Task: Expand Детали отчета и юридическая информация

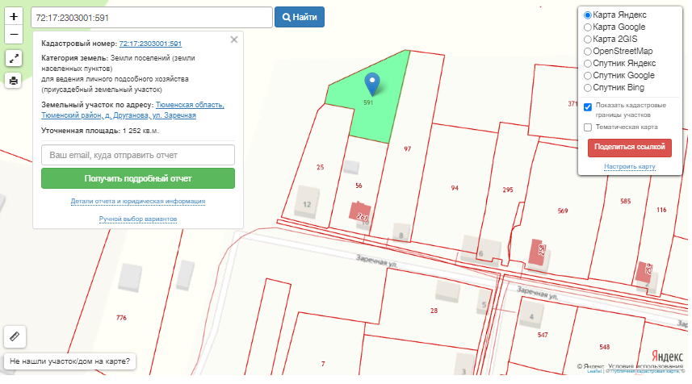Action: click(137, 201)
